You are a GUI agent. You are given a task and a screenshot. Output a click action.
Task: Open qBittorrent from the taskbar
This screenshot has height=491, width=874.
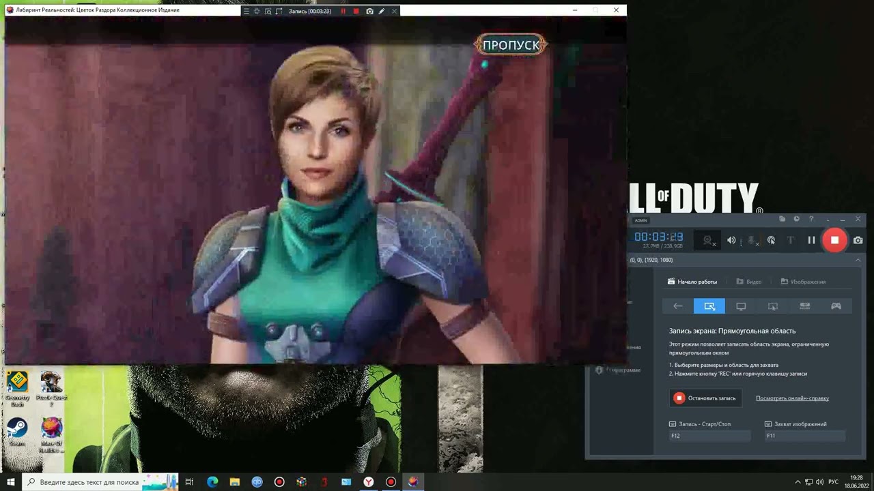coord(257,482)
